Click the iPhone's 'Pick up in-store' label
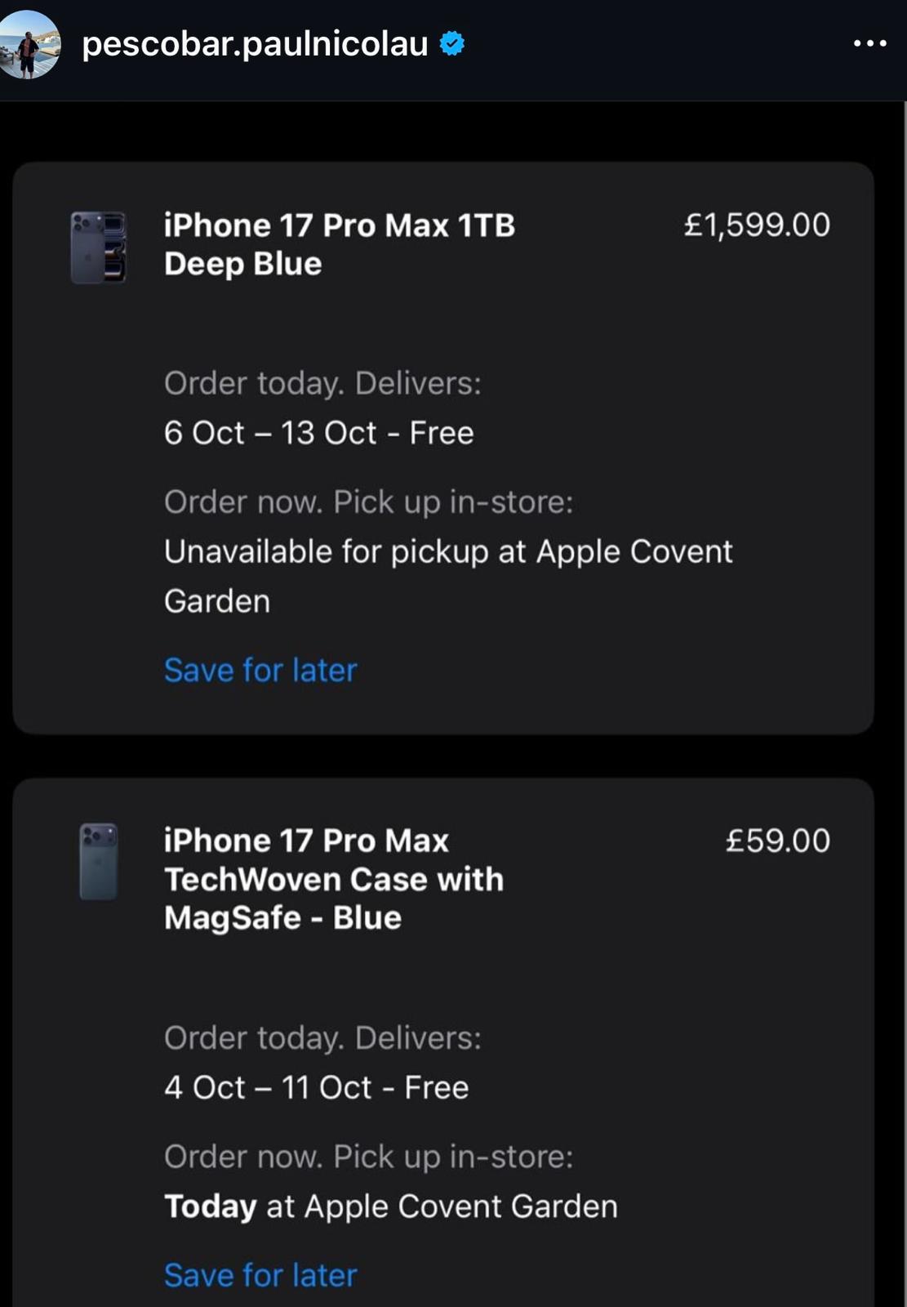 [368, 502]
